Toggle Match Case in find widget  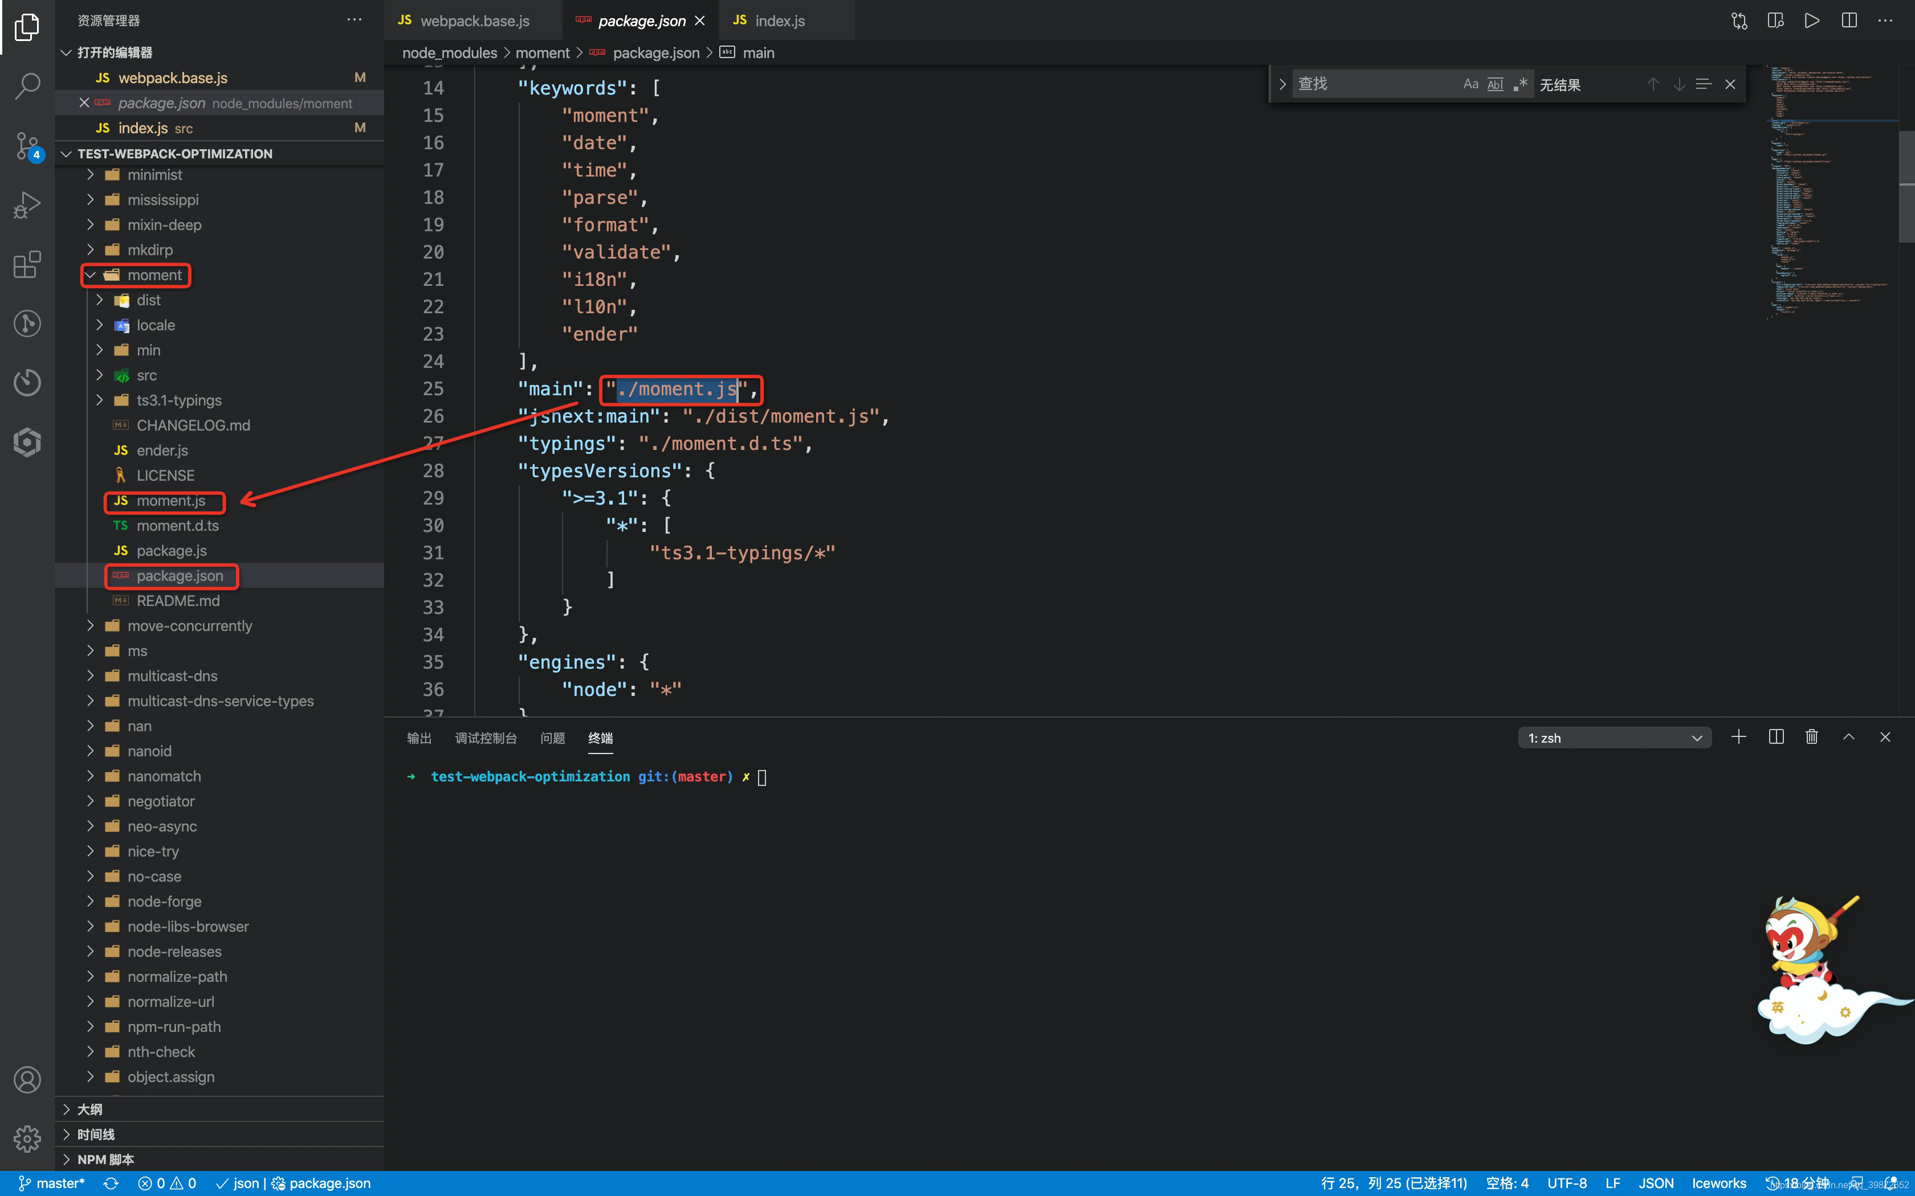1470,84
